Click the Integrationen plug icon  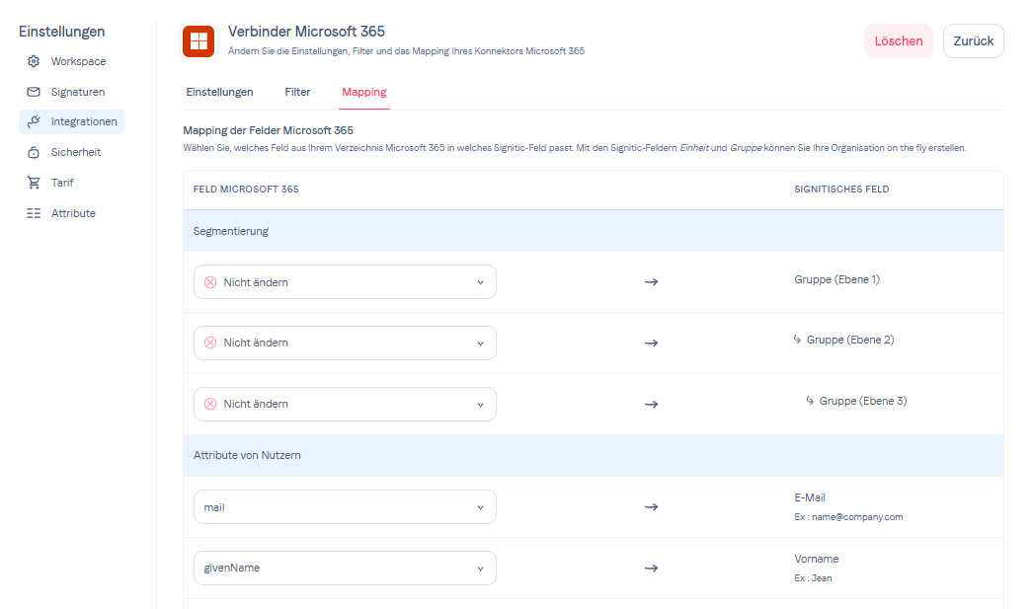[34, 122]
